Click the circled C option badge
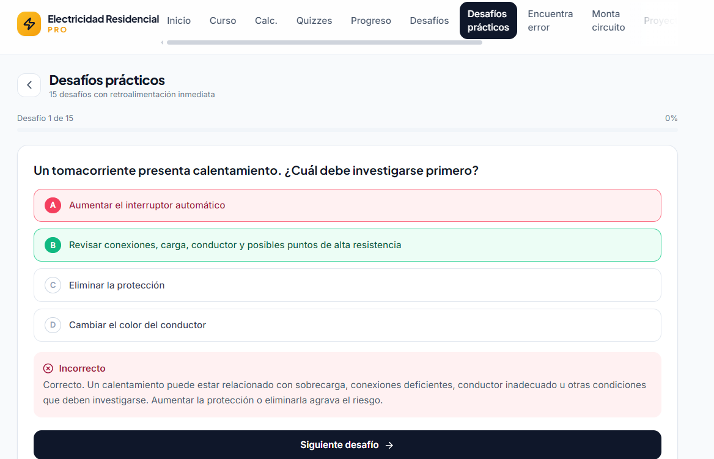 pos(53,285)
